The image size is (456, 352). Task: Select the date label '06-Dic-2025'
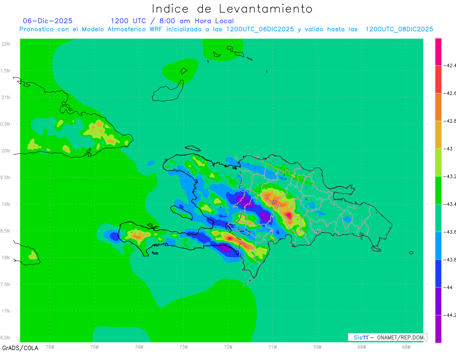pyautogui.click(x=47, y=21)
